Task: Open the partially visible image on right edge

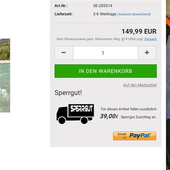Action: click(168, 85)
